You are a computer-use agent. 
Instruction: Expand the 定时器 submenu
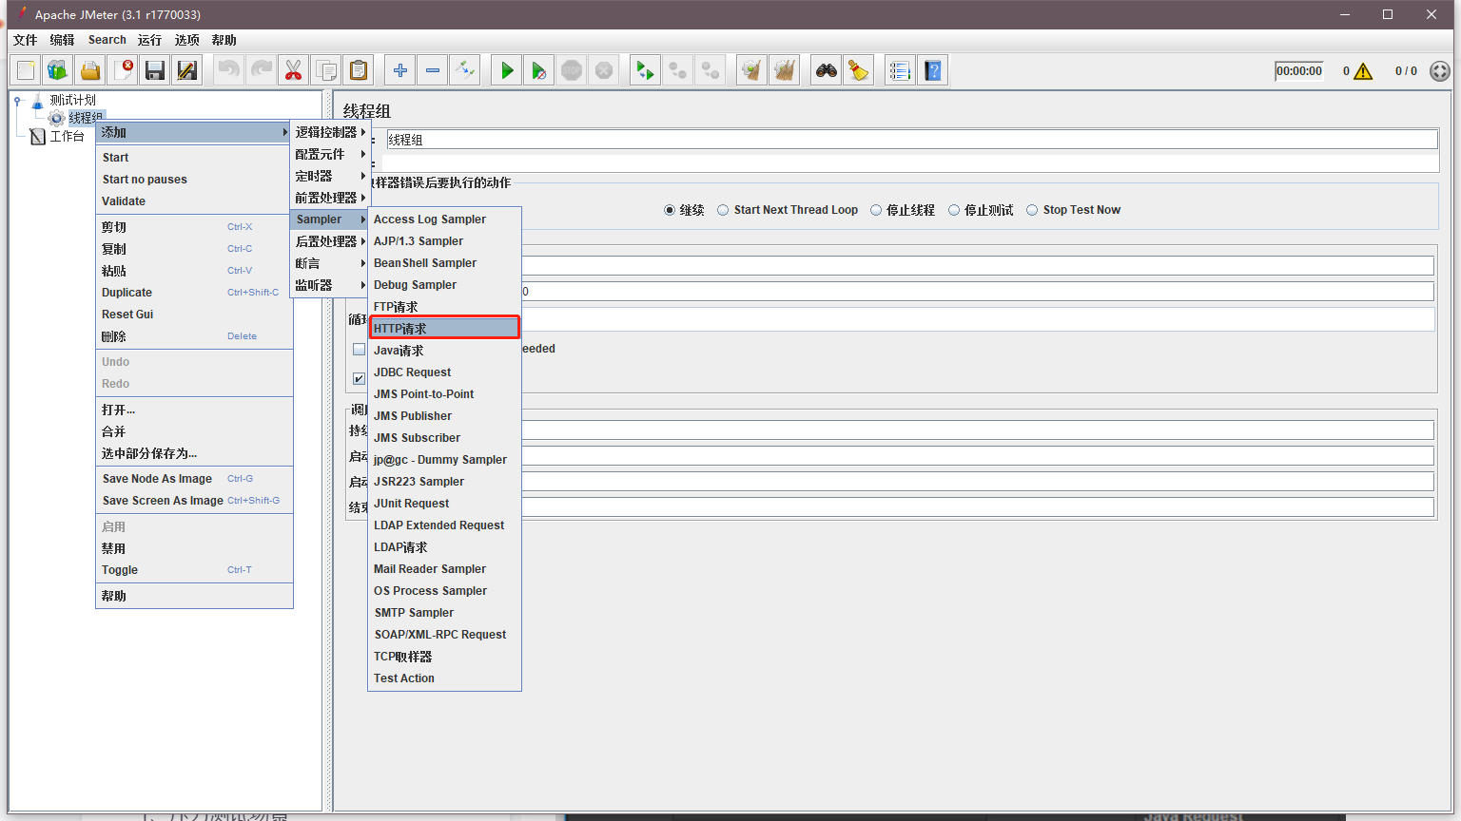(330, 176)
